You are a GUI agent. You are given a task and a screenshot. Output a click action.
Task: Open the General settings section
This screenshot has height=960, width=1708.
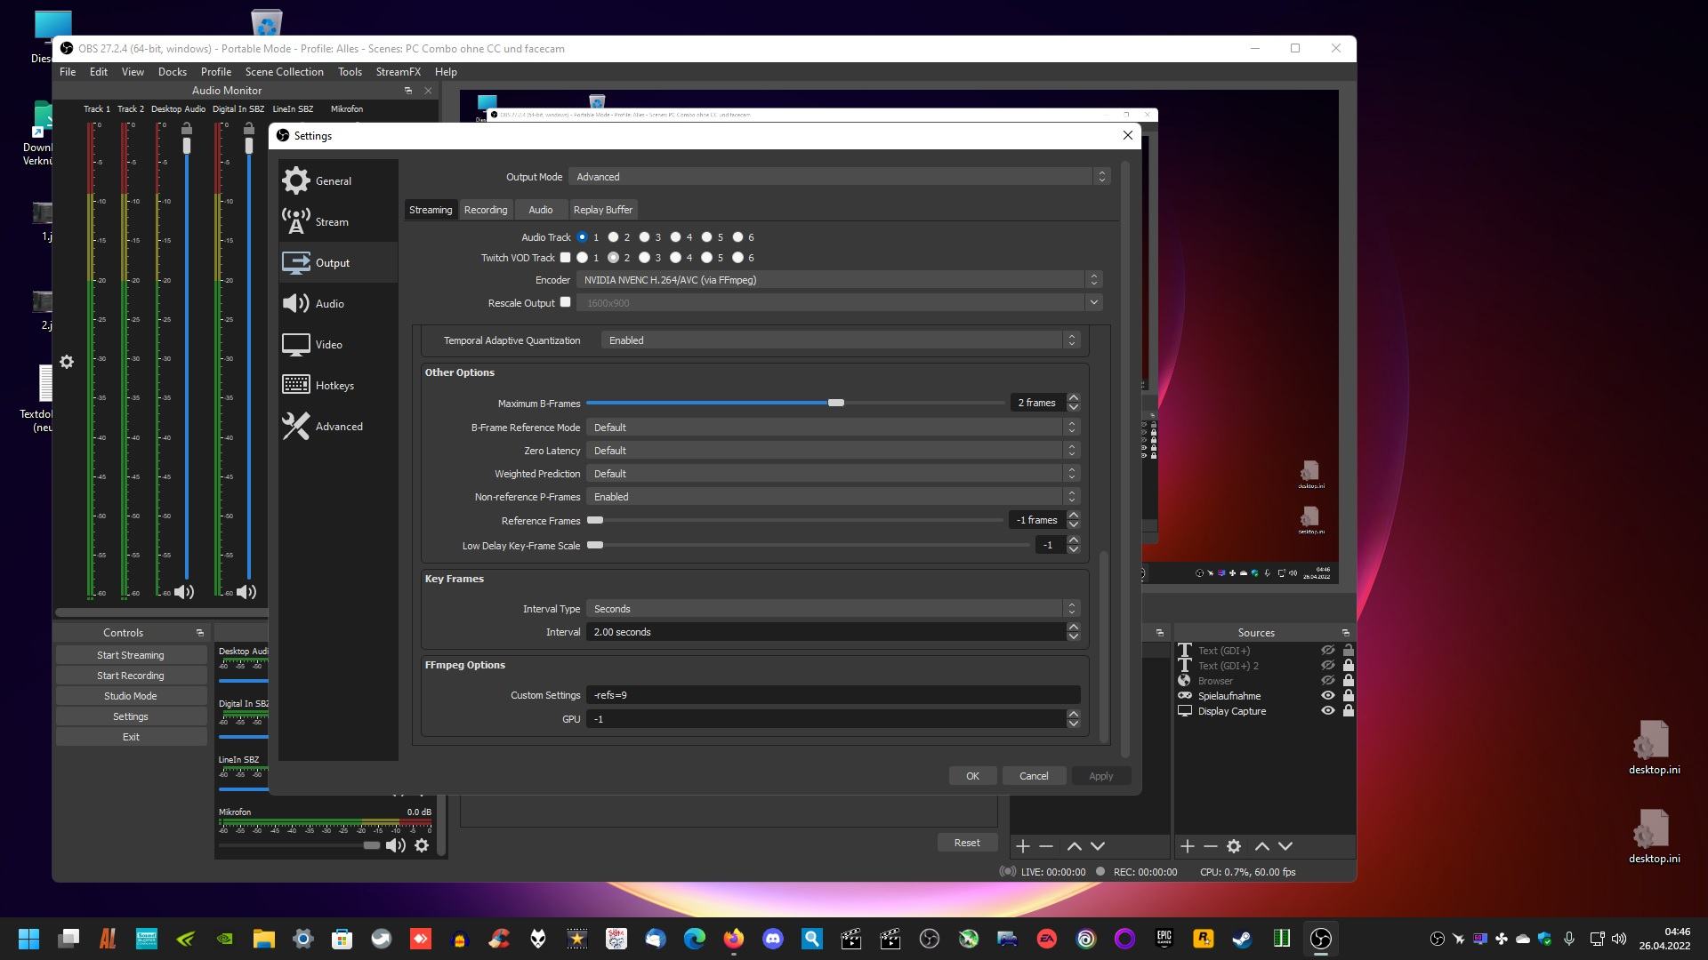click(x=334, y=181)
